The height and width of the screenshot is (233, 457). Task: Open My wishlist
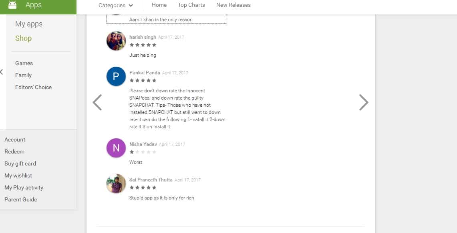pyautogui.click(x=18, y=175)
